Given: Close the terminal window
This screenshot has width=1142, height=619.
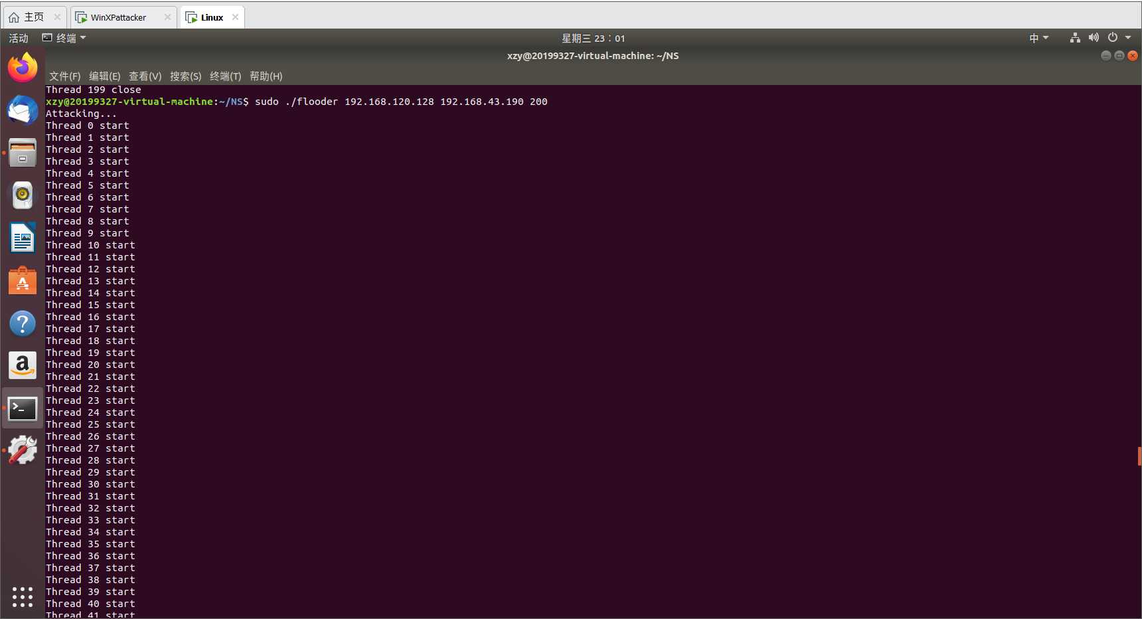Looking at the screenshot, I should [1133, 56].
